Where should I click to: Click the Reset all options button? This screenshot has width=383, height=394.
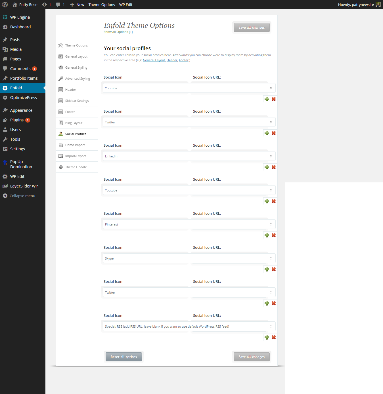point(124,357)
